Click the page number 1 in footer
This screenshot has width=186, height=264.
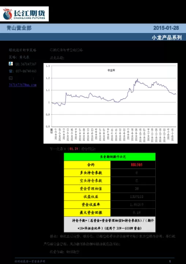point(170,261)
